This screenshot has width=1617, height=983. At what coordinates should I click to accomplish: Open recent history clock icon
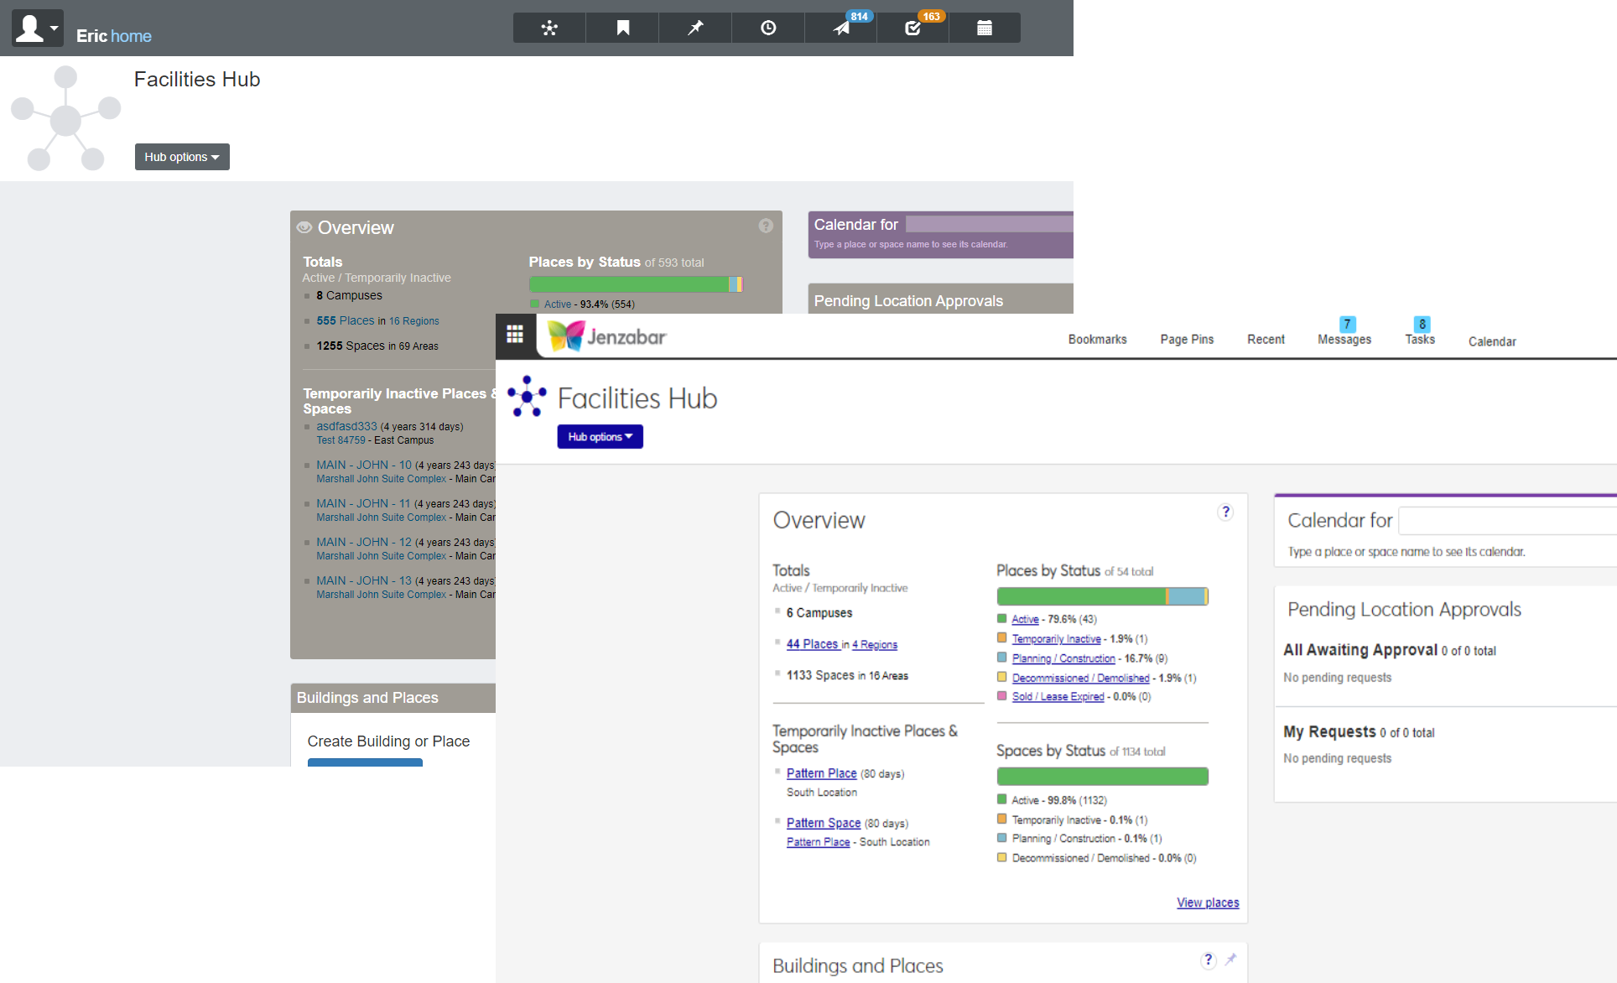point(768,28)
